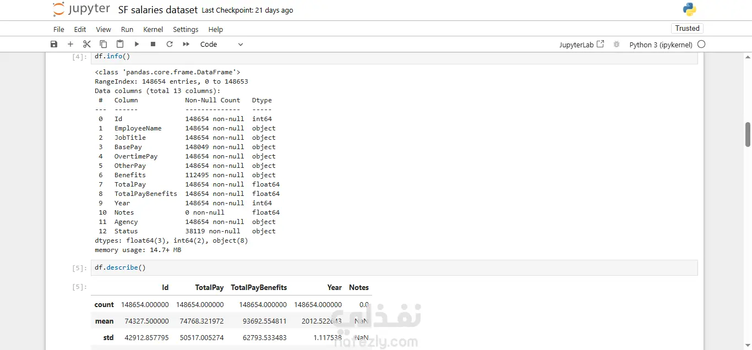Click the JobTitle row in info output
Screen dimensions: 752x350
point(187,138)
